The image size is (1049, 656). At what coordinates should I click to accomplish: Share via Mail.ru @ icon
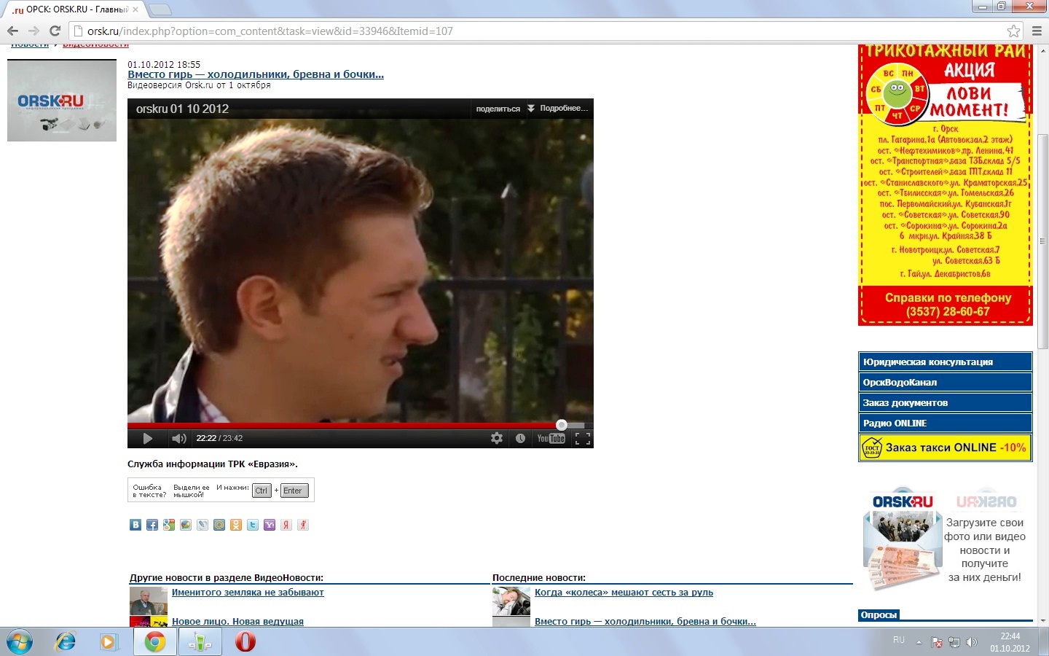[x=219, y=525]
